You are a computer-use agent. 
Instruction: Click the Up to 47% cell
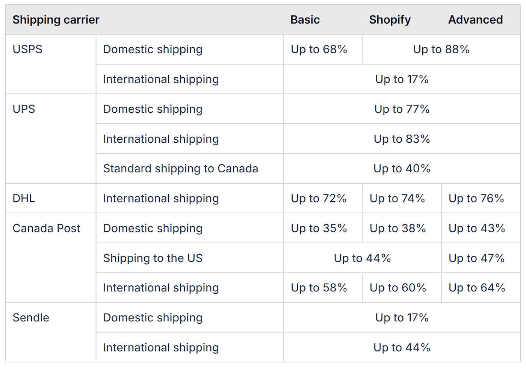coord(476,258)
